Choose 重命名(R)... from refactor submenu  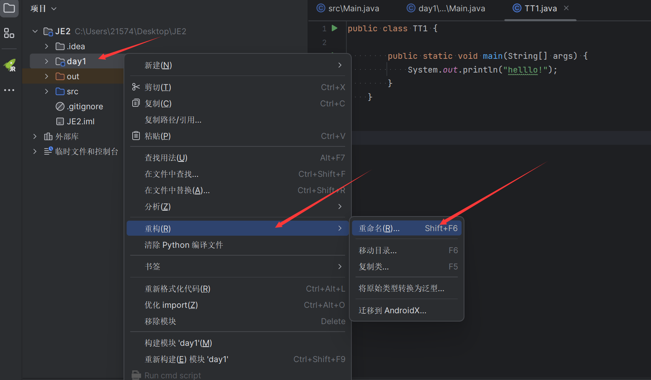(x=406, y=228)
